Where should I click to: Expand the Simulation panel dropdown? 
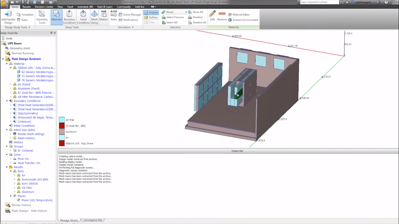point(126,27)
